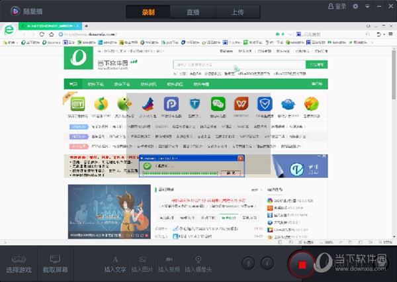Select 插入摄像头 webcam option
Image resolution: width=397 pixels, height=282 pixels.
(198, 264)
